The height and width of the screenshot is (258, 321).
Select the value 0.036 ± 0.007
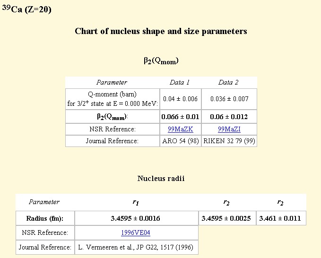(229, 99)
